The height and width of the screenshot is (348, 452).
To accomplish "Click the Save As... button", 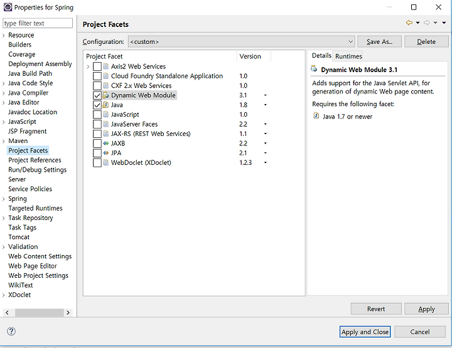I will tap(379, 41).
